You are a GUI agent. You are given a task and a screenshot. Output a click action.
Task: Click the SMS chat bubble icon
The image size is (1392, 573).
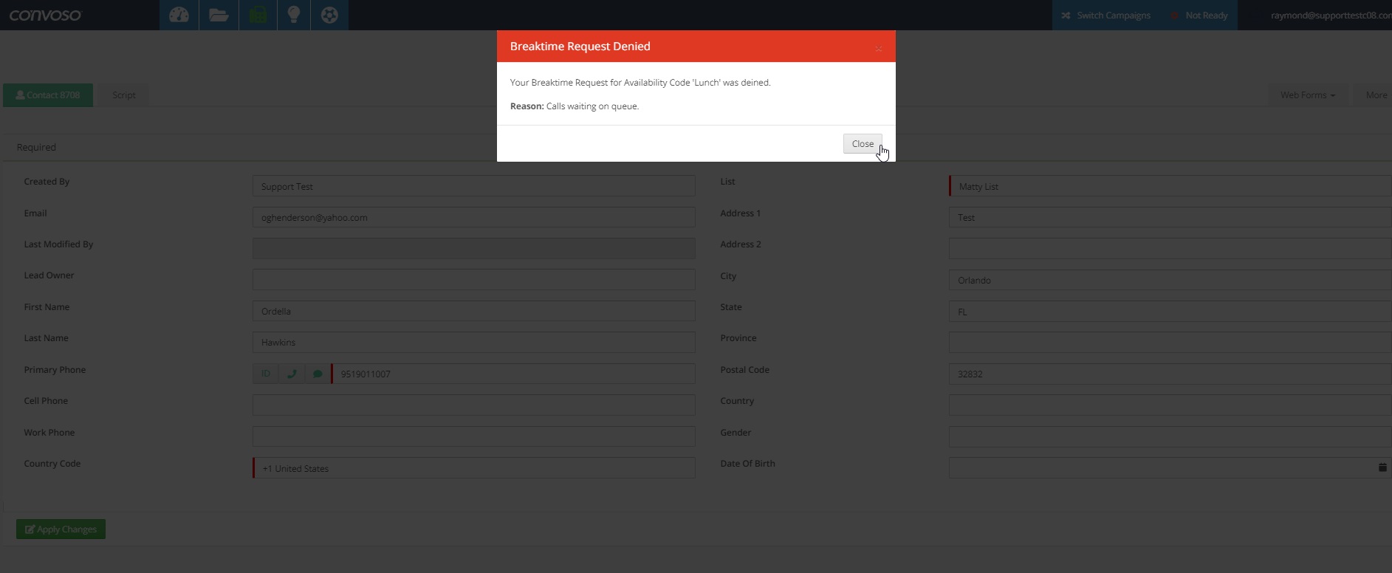(x=318, y=374)
